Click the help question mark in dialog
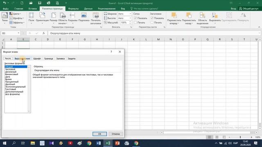The image size is (262, 147). 111,52
